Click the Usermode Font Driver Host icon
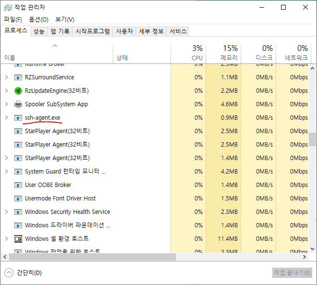The height and width of the screenshot is (285, 317). (18, 198)
